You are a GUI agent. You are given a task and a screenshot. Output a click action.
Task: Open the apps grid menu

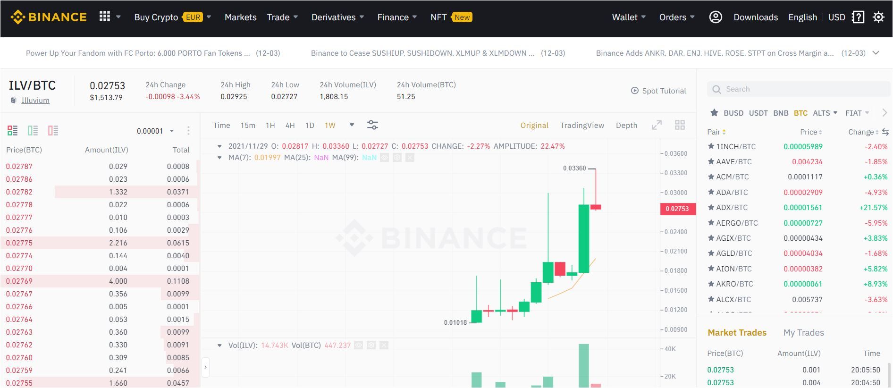(x=105, y=17)
